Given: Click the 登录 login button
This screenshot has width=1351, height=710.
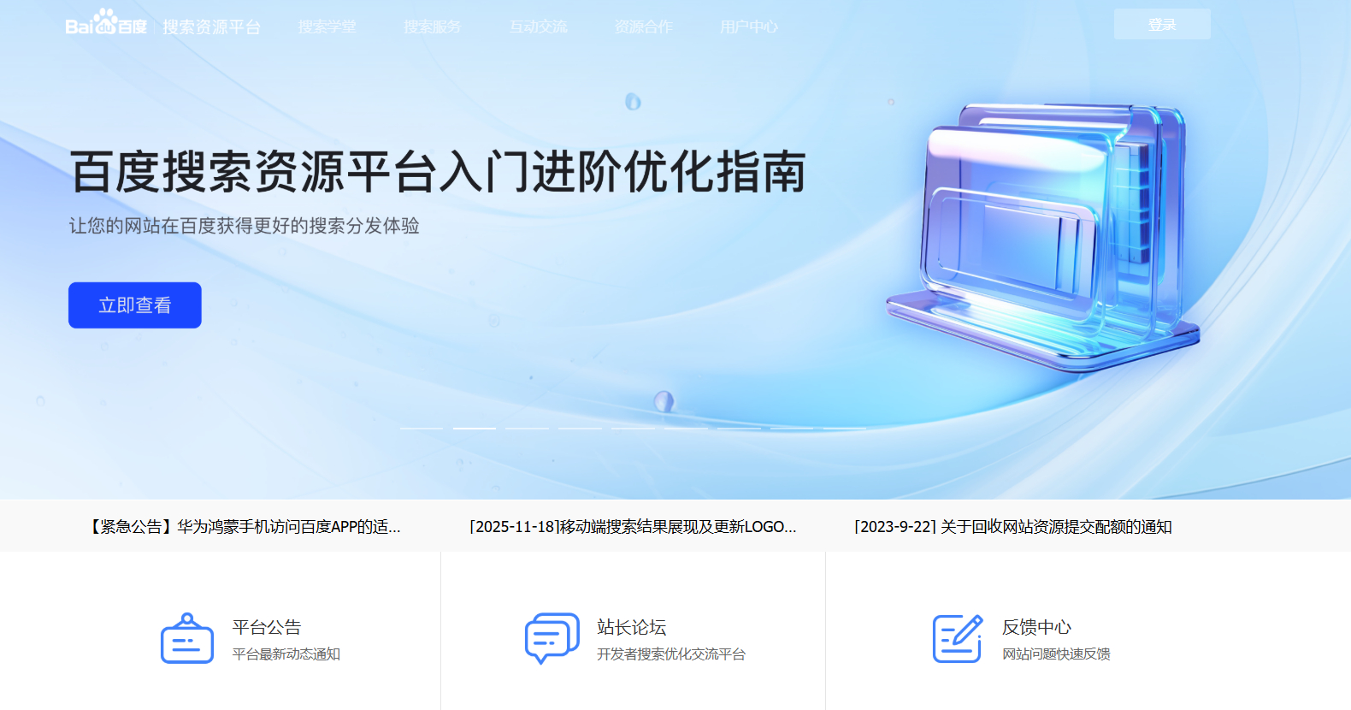Looking at the screenshot, I should (x=1162, y=24).
